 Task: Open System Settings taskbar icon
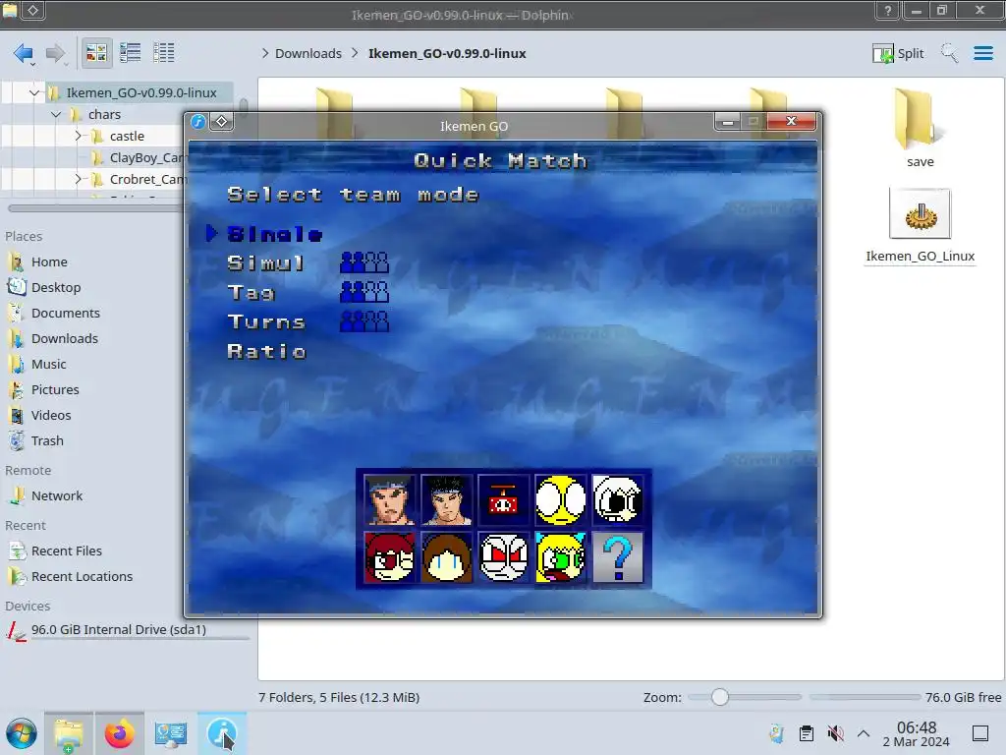tap(171, 733)
